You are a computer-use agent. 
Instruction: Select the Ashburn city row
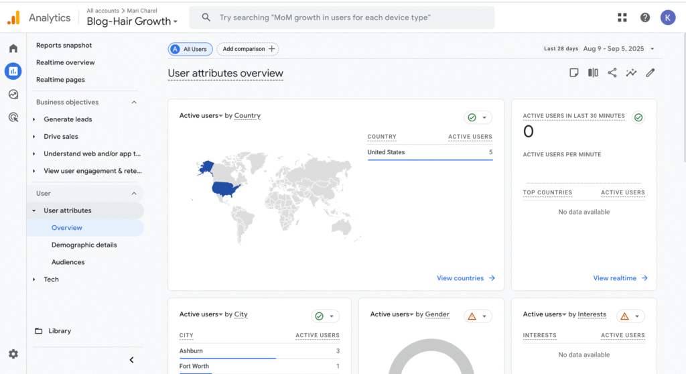pos(259,351)
